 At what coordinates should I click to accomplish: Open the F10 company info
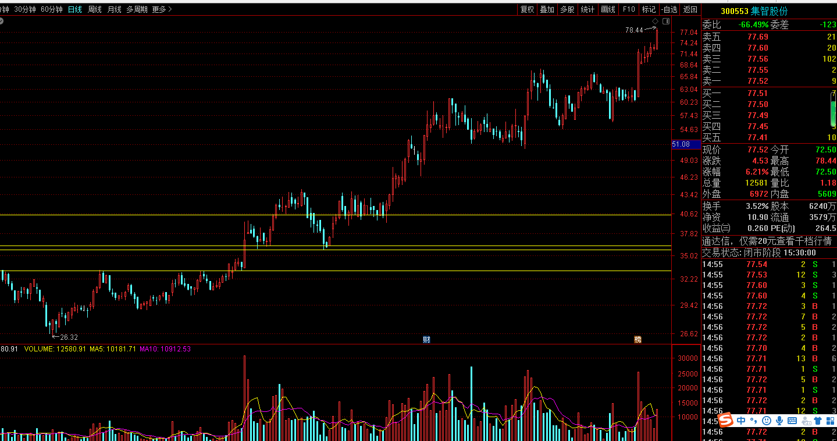[628, 9]
